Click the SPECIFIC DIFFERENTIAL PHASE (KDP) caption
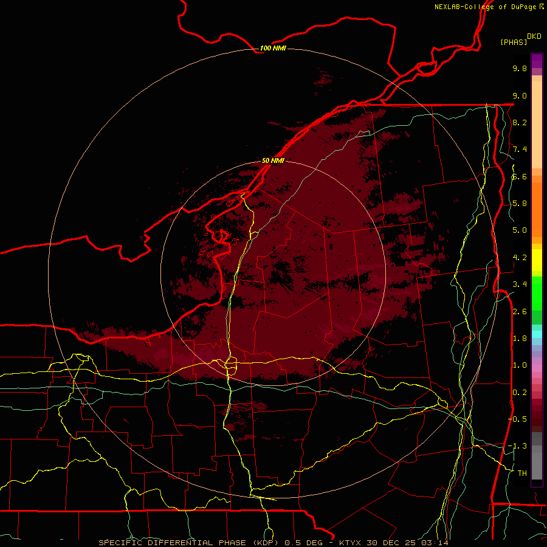 tap(189, 543)
